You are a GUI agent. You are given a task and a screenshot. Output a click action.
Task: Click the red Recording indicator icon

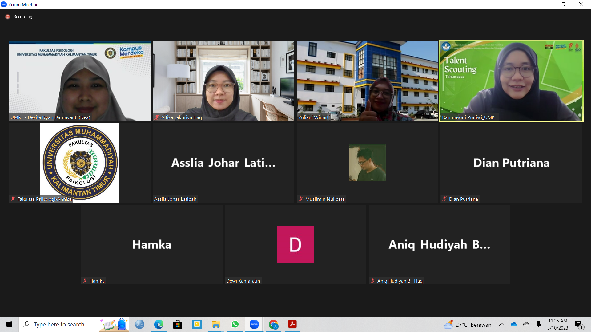(8, 17)
